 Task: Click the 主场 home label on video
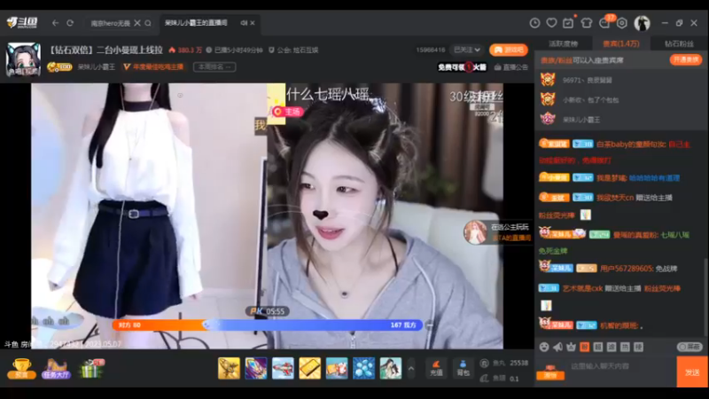(x=287, y=112)
